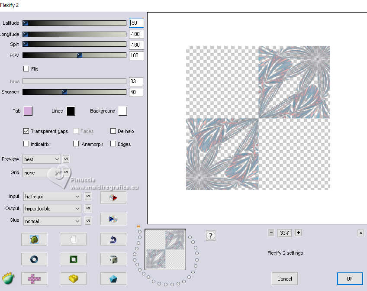Click the Latitude value field showing -90
This screenshot has width=367, height=291.
click(136, 23)
